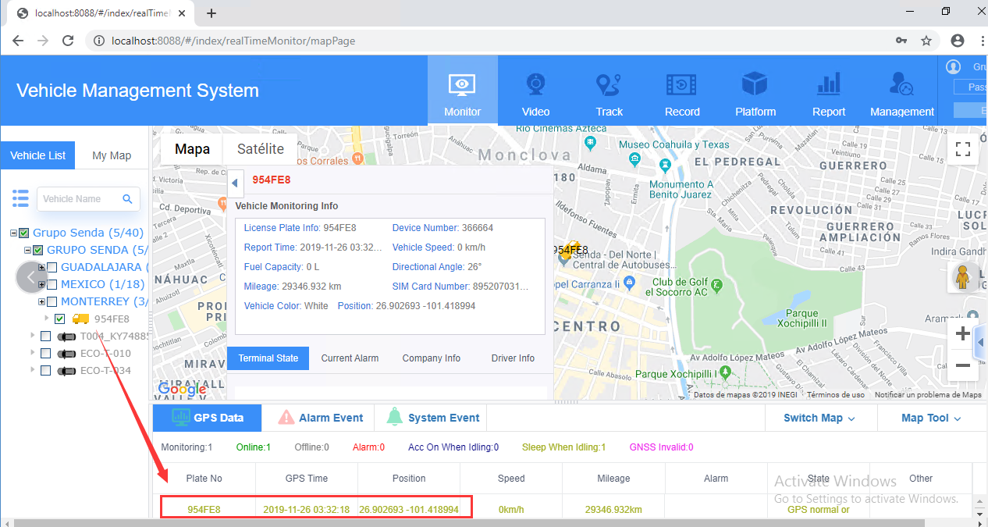Select the Current Alarm tab
The height and width of the screenshot is (527, 988).
tap(350, 358)
